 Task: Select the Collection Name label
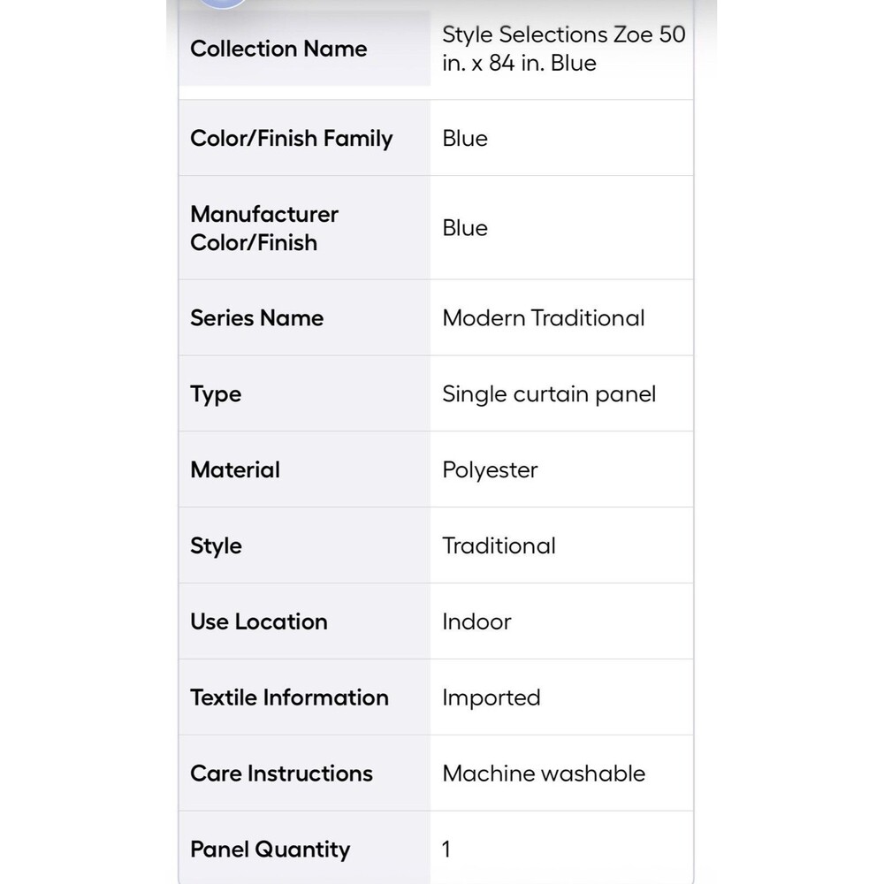(278, 49)
